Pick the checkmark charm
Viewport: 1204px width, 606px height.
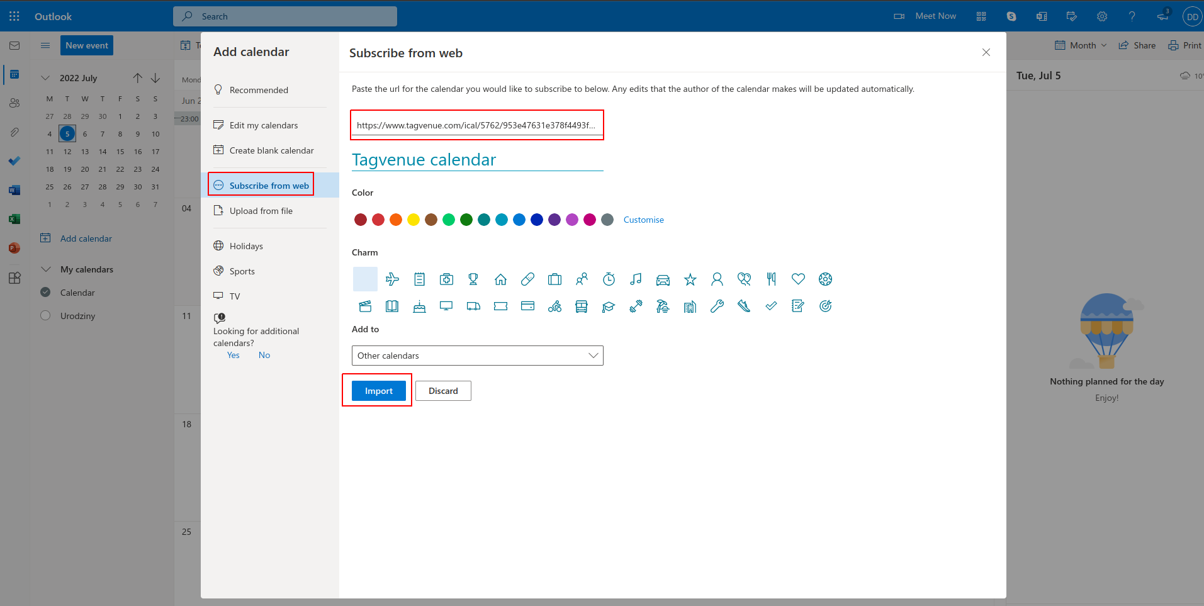coord(771,306)
